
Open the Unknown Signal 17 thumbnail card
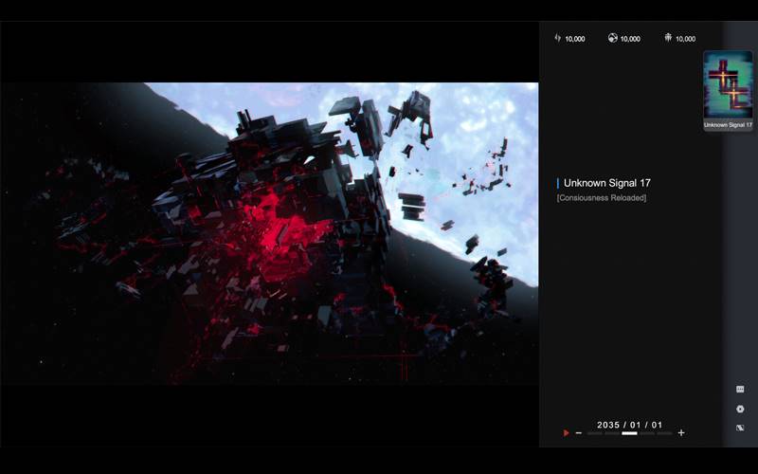pos(728,90)
